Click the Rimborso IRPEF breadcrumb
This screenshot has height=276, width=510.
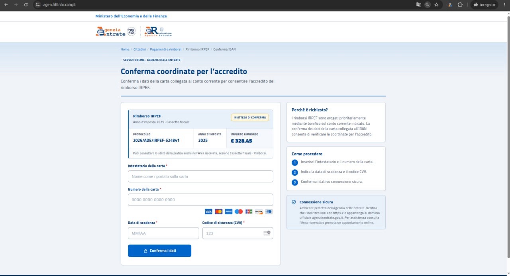197,49
